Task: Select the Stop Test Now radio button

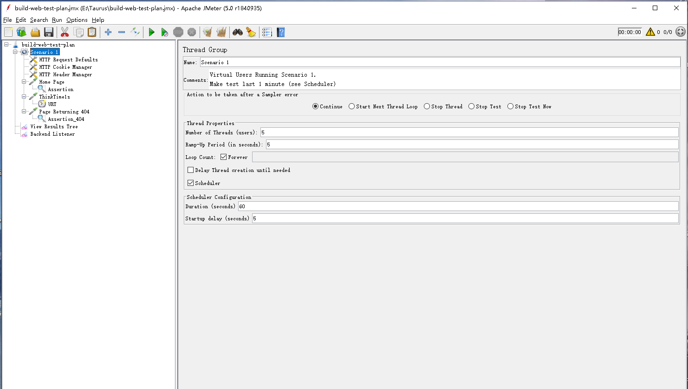Action: [511, 106]
